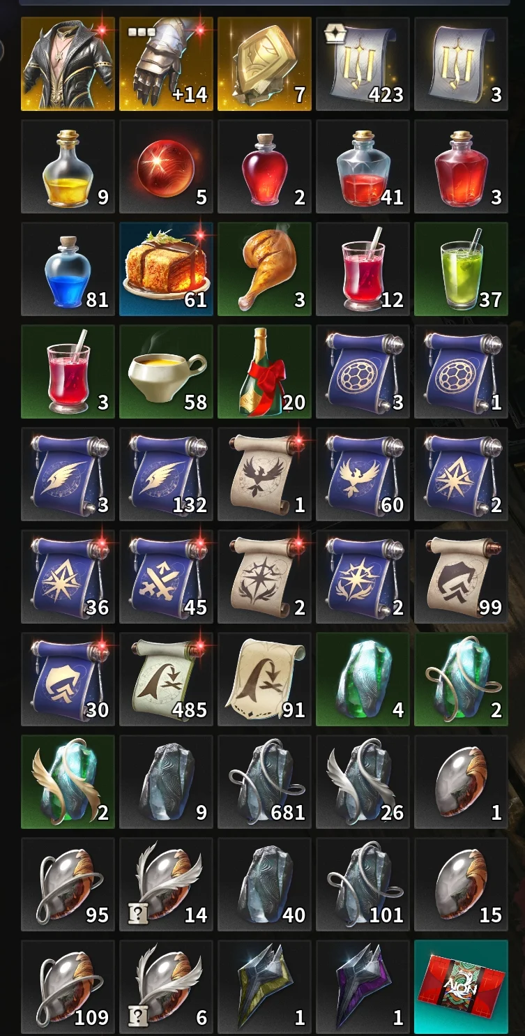
Task: Click the gray ringed stone stack of 681
Action: (x=264, y=782)
